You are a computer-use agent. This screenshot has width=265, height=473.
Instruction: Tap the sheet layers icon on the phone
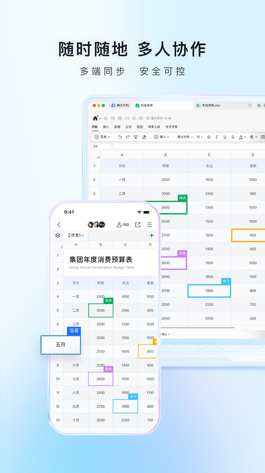point(58,235)
